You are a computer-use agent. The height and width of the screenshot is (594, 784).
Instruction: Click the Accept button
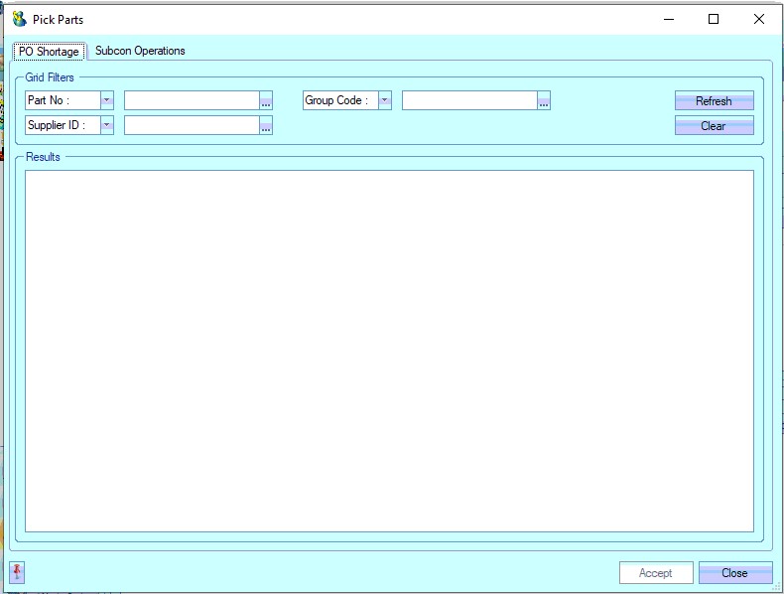coord(656,573)
